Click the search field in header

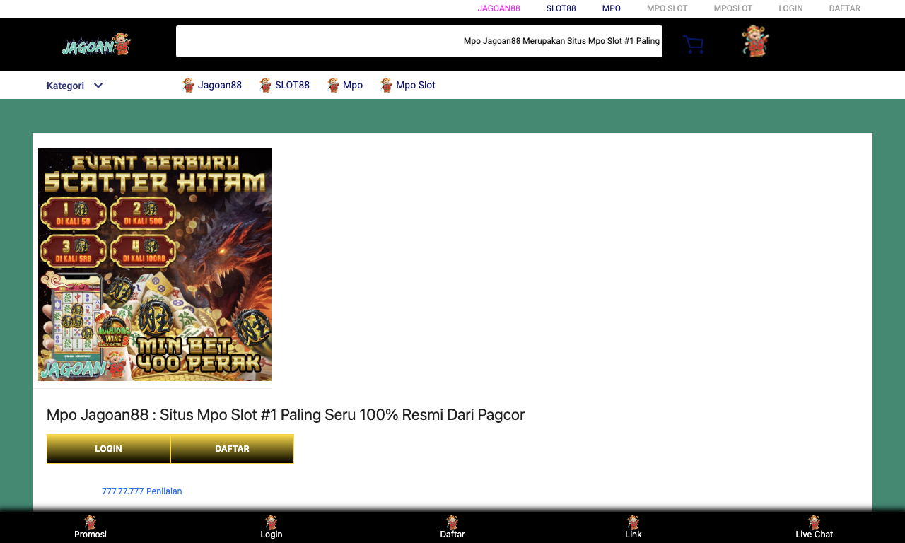(419, 41)
